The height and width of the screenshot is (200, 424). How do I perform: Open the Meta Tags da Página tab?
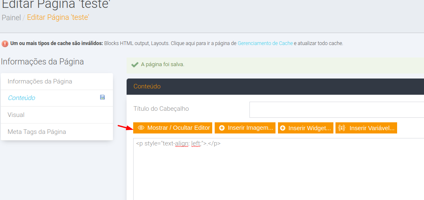click(x=57, y=132)
